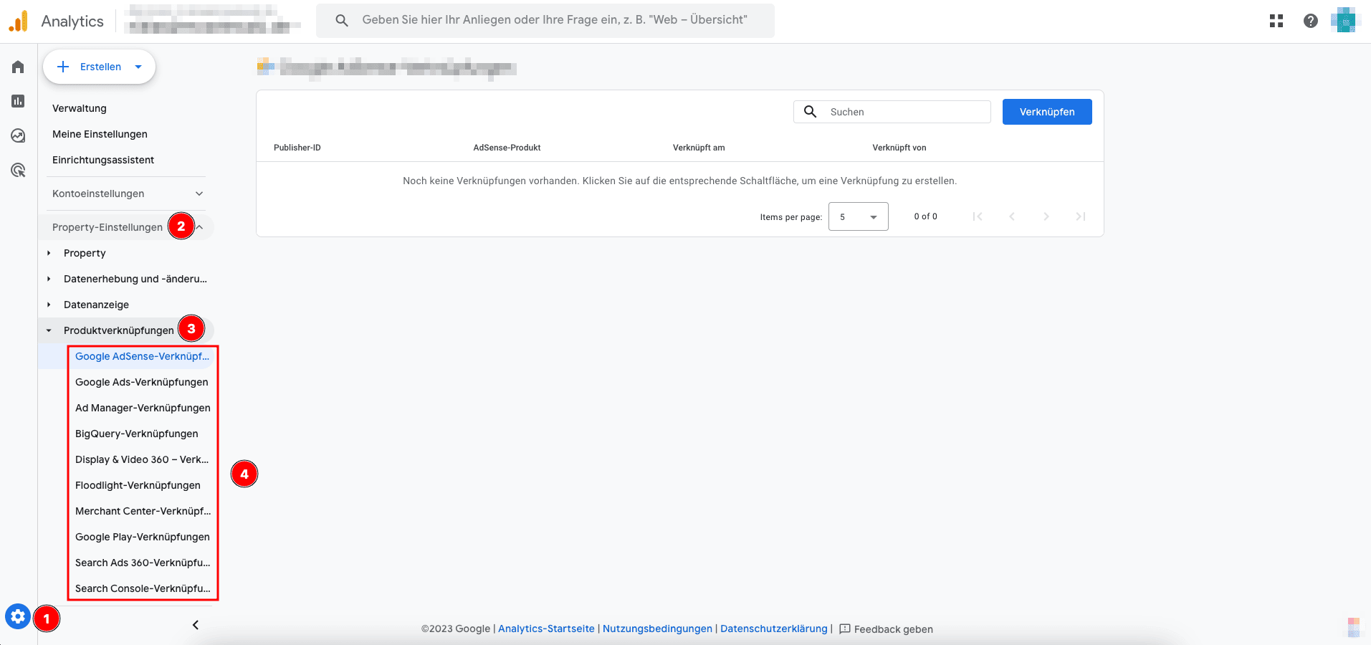Collapse the sidebar with the left chevron
The image size is (1371, 645).
point(196,625)
